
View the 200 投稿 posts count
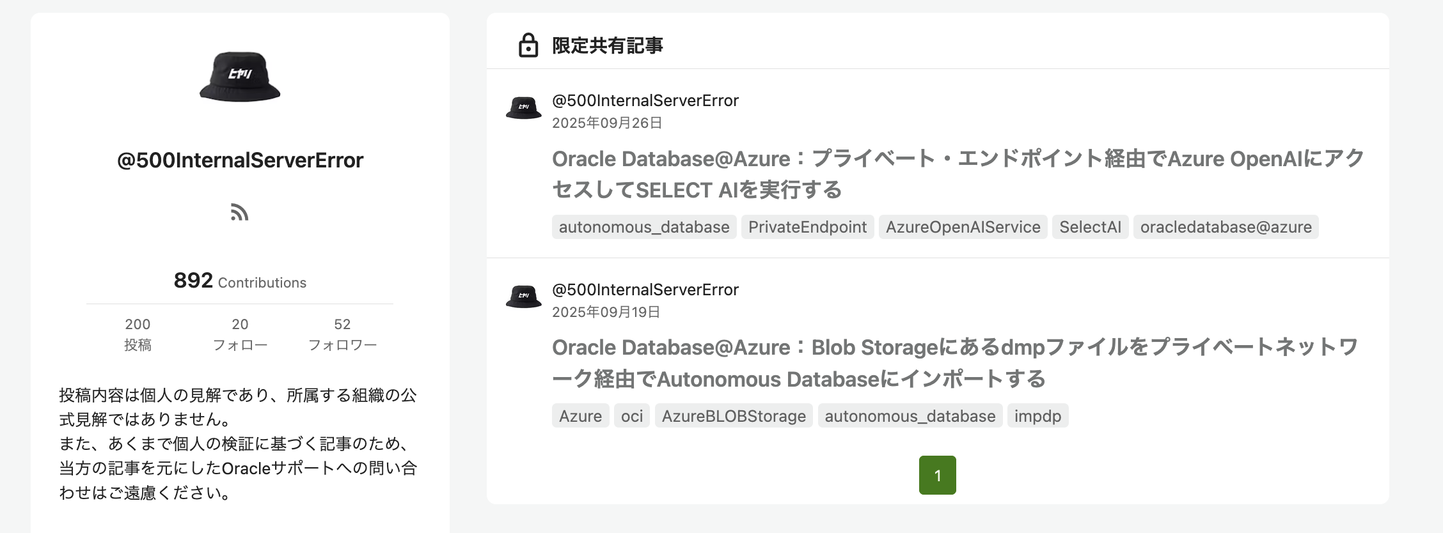(138, 334)
